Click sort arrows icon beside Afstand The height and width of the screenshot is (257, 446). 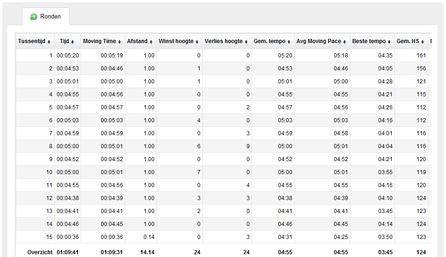coord(151,42)
